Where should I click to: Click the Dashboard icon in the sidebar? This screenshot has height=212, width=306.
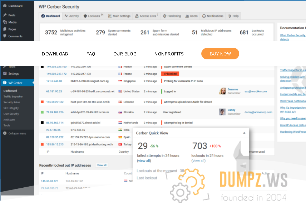coord(5,6)
